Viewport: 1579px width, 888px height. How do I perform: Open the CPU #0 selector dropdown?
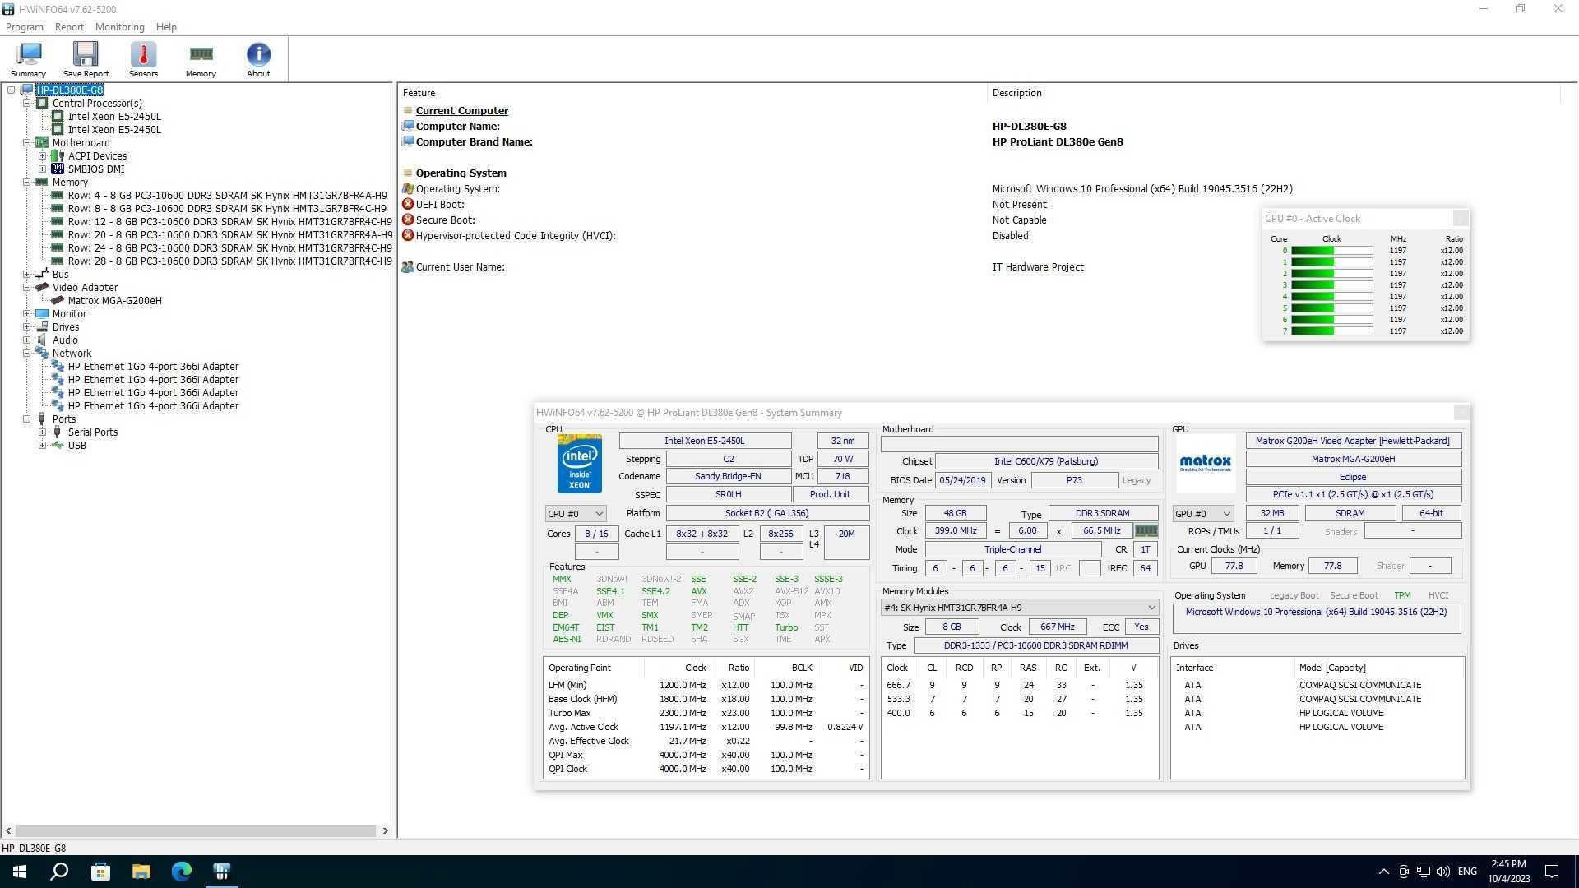[575, 514]
